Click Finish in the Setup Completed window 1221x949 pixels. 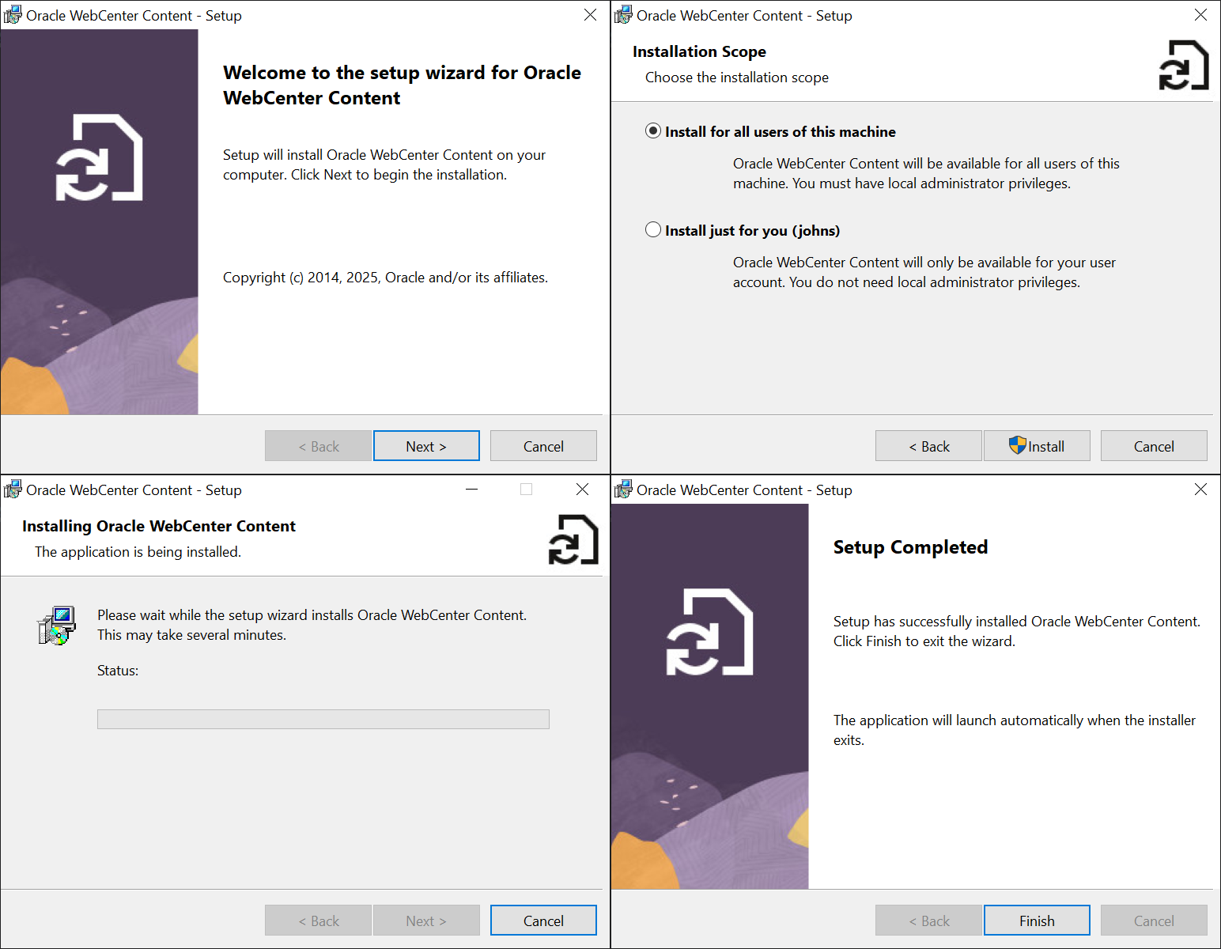coord(1037,921)
